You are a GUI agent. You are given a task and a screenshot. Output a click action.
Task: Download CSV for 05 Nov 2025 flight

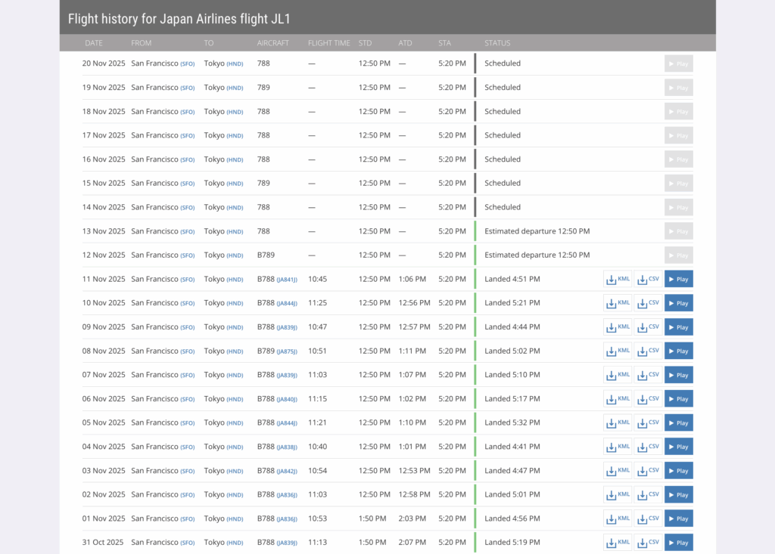coord(648,423)
